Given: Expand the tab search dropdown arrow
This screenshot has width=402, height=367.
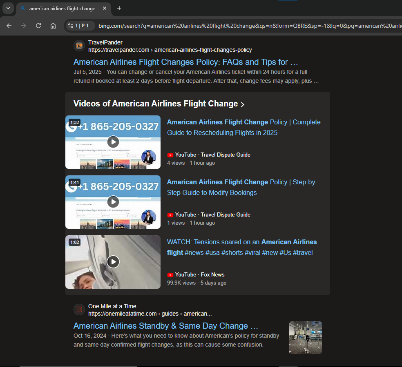Looking at the screenshot, I should (8, 8).
